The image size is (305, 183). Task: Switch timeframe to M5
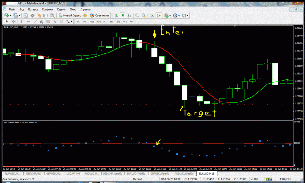pos(85,22)
